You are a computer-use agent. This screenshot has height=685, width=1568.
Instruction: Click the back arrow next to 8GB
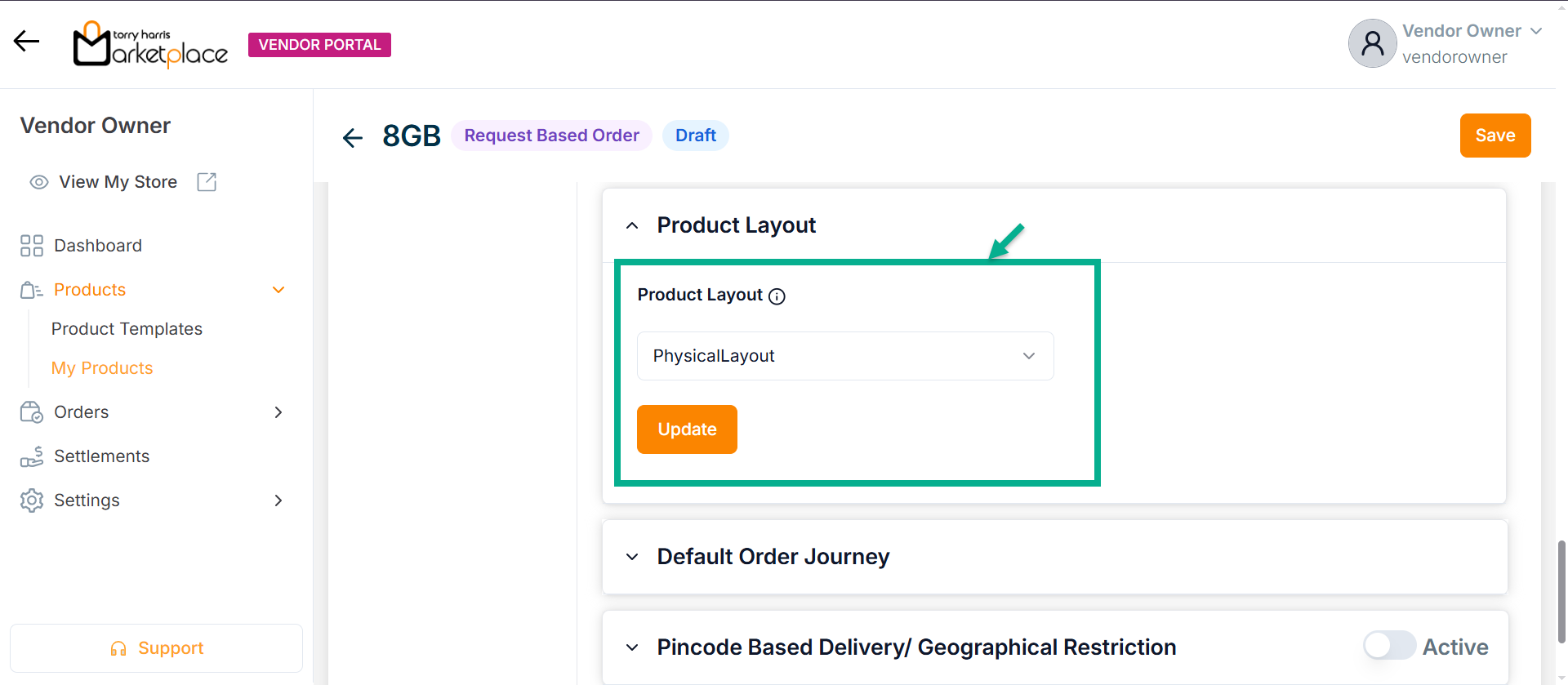pyautogui.click(x=353, y=137)
